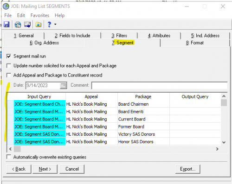Switch to the 3: Filters tab

point(119,36)
